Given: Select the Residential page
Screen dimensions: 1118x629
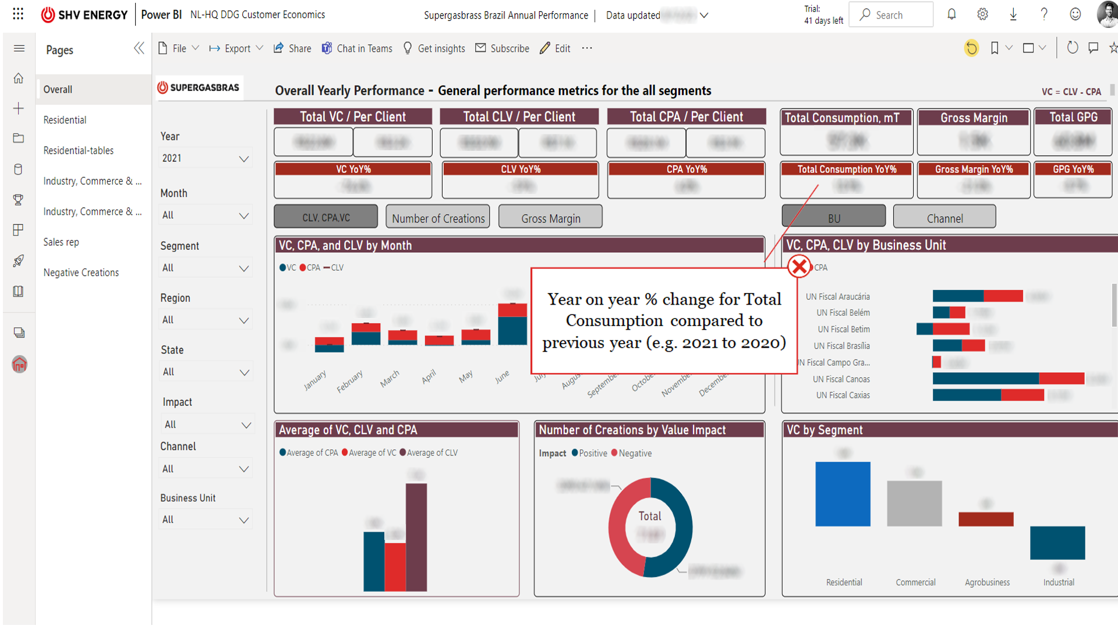Looking at the screenshot, I should [x=94, y=120].
